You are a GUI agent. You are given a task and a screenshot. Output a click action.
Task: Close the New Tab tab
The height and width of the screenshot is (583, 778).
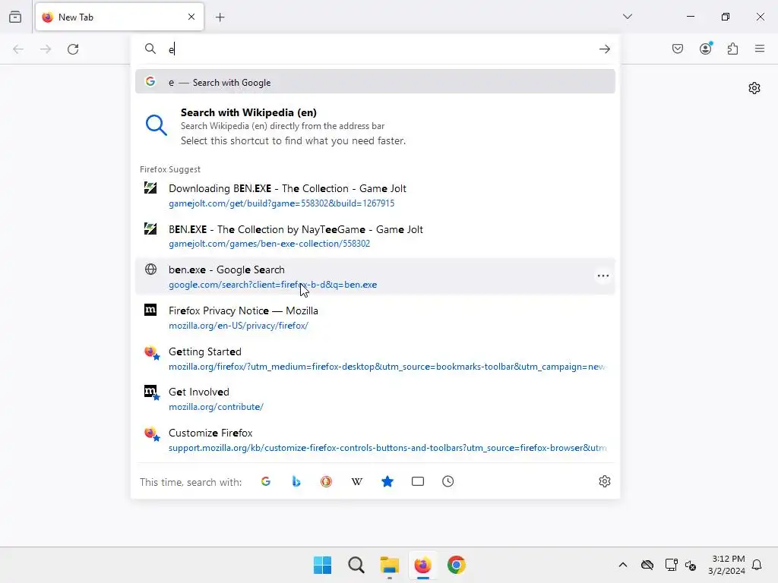point(191,17)
